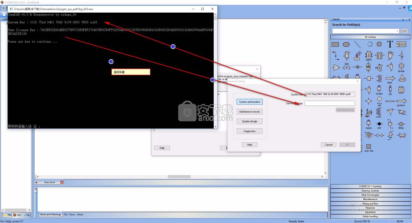Select the Text (T) tool in Palette
Viewport: 412px width, 223px height.
point(390,44)
